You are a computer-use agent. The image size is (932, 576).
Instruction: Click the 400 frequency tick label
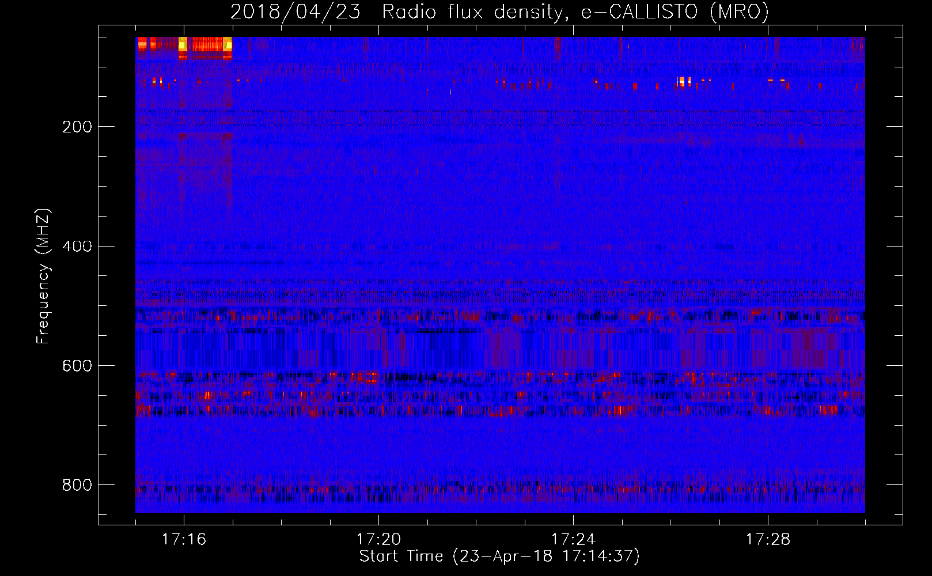77,247
